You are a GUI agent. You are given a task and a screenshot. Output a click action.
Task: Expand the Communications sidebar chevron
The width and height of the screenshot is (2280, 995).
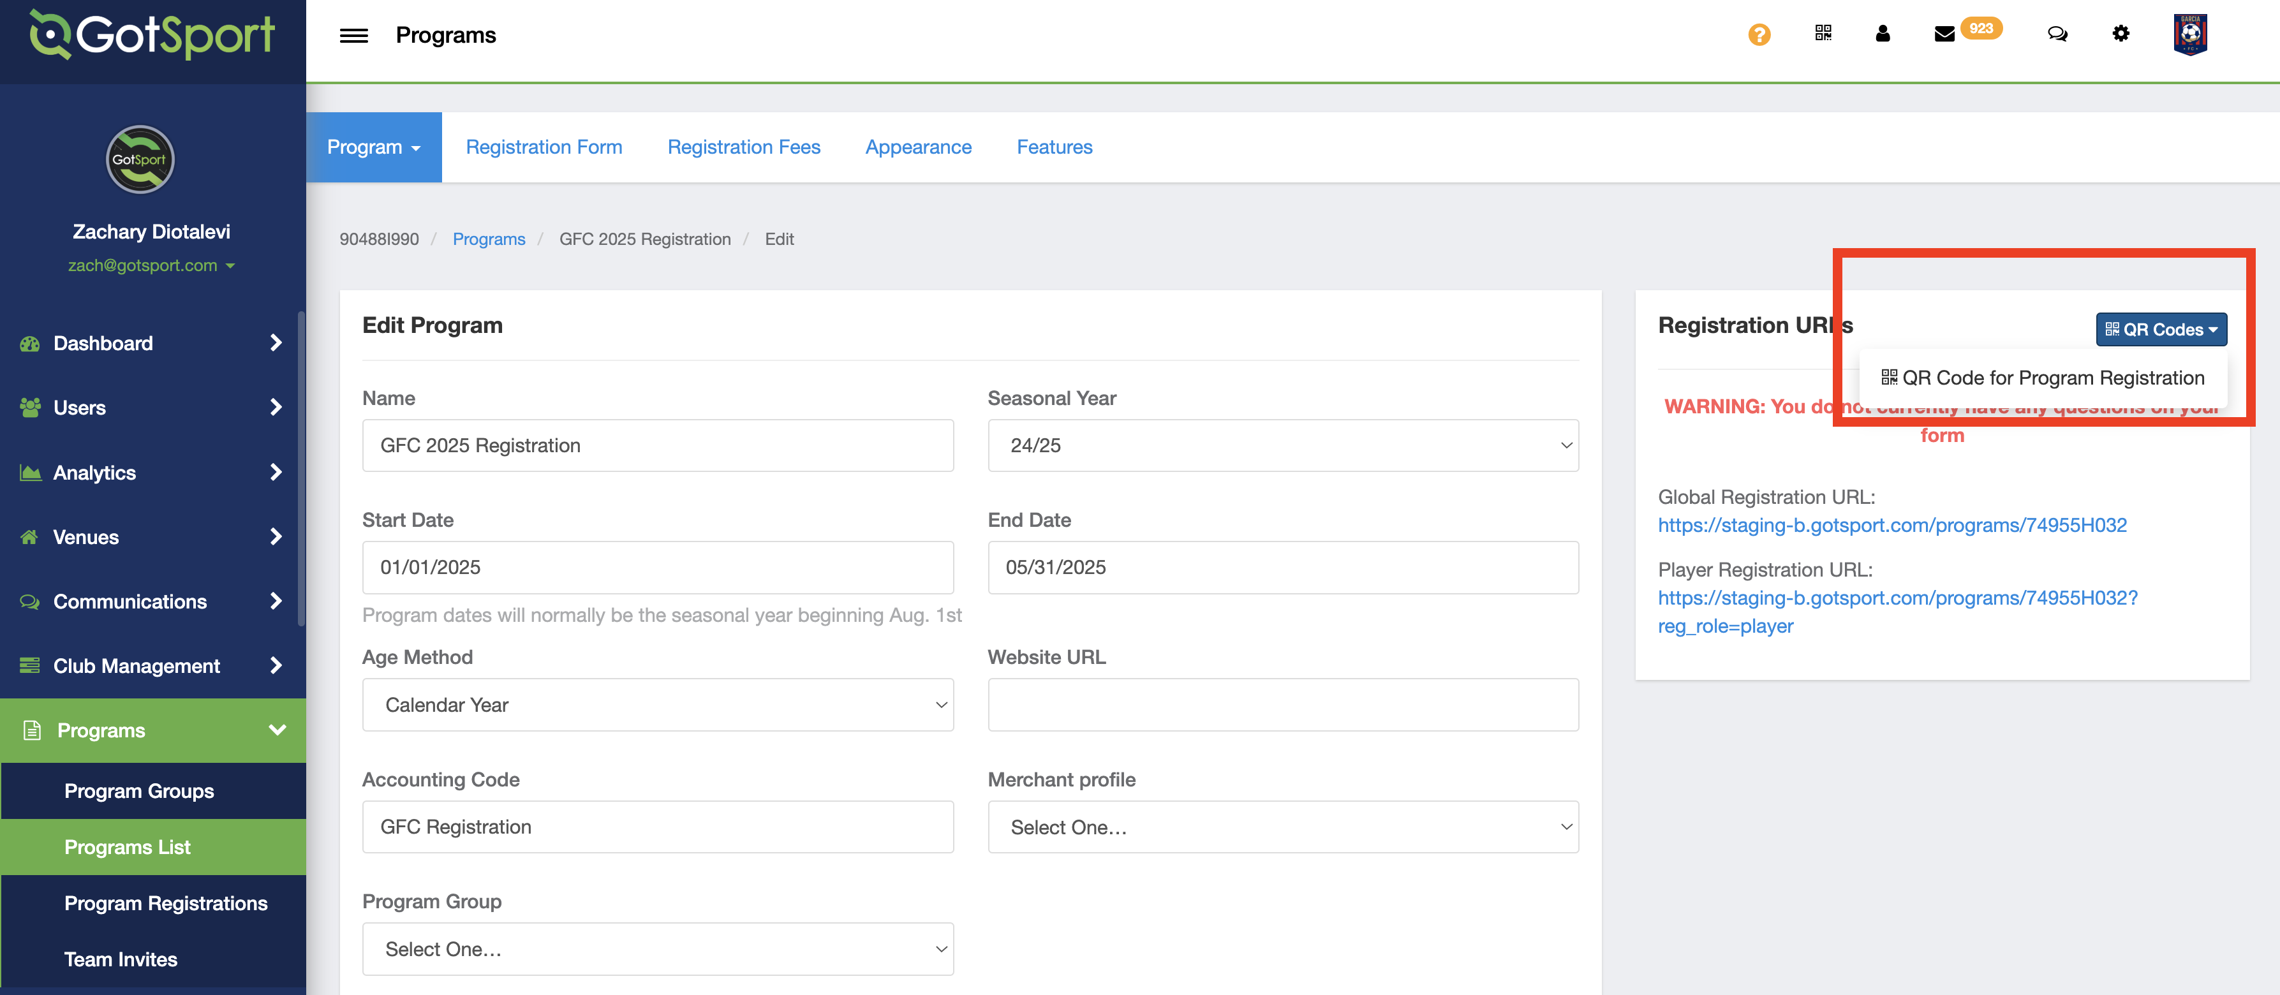pyautogui.click(x=276, y=601)
